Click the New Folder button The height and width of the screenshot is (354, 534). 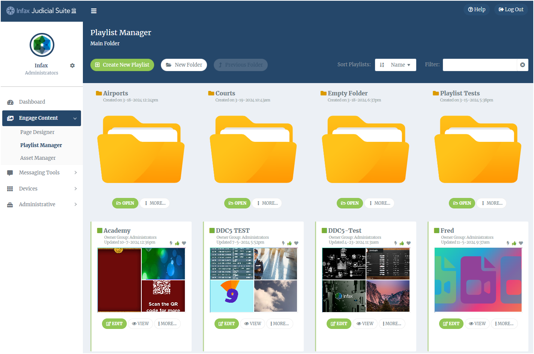pyautogui.click(x=184, y=65)
